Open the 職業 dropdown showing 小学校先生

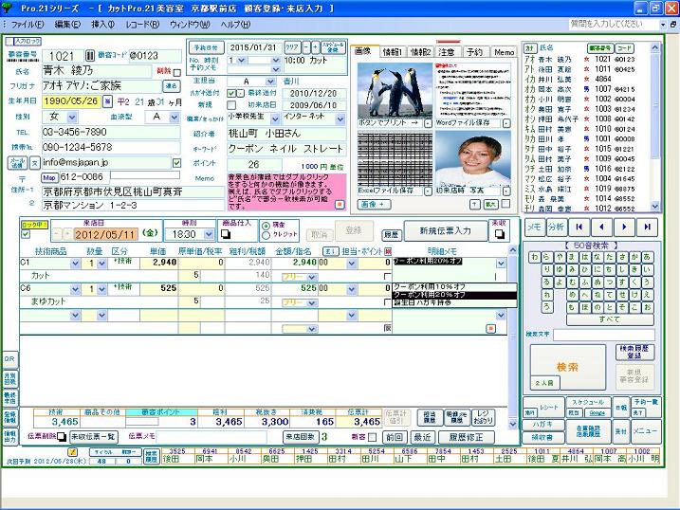pyautogui.click(x=275, y=118)
